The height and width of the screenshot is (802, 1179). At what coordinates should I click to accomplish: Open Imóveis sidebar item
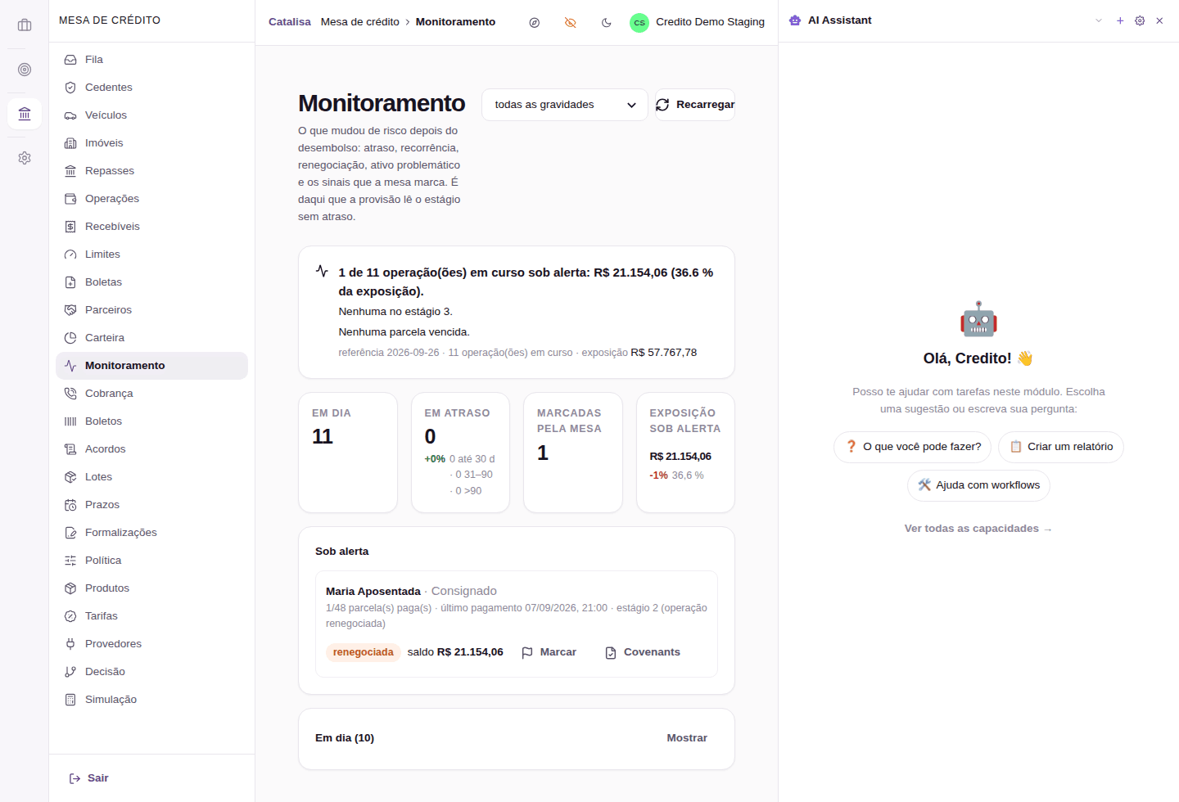151,143
